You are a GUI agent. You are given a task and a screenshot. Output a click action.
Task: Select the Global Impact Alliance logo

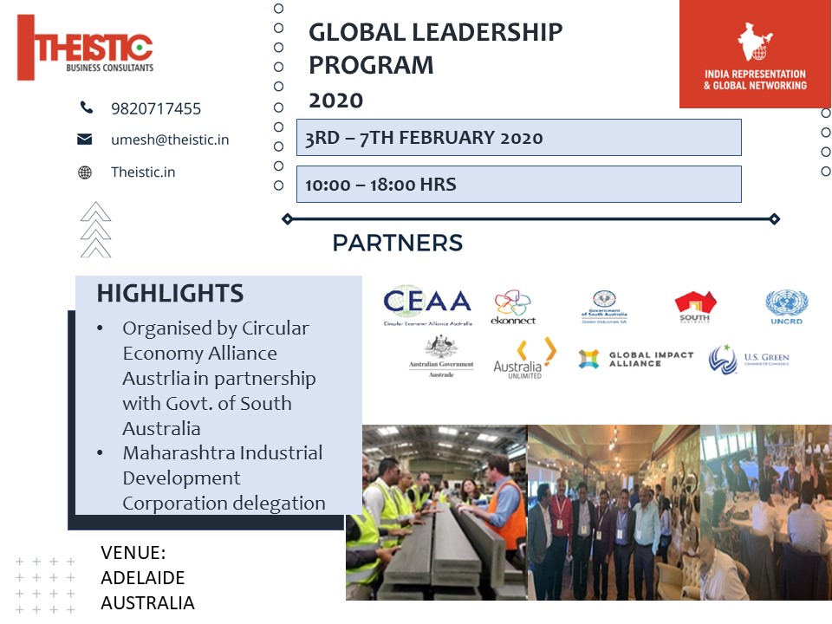(636, 359)
